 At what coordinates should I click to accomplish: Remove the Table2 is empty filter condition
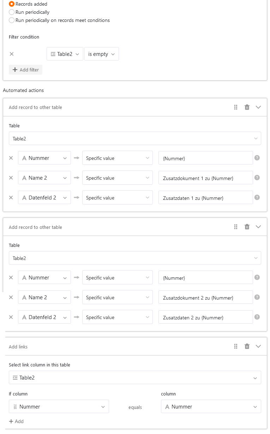(12, 54)
